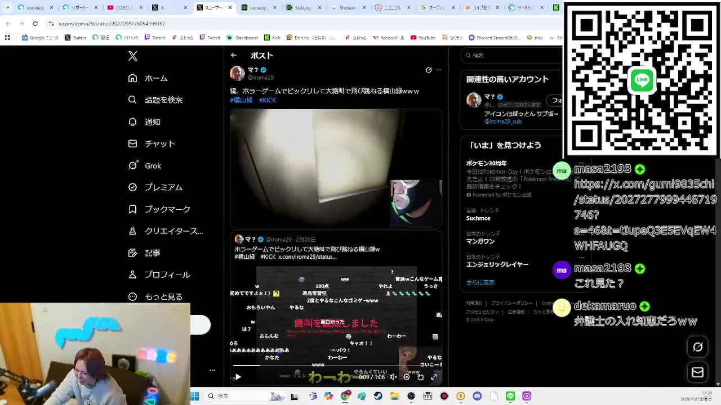This screenshot has height=405, width=721.
Task: Open プロフィール in X sidebar
Action: [x=159, y=275]
